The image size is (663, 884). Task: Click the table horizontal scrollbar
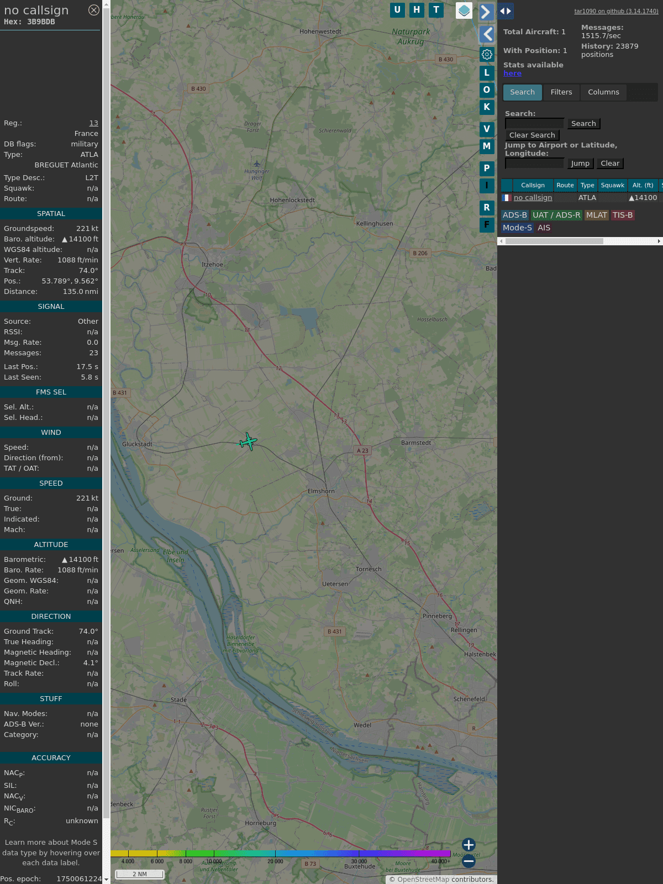[554, 241]
